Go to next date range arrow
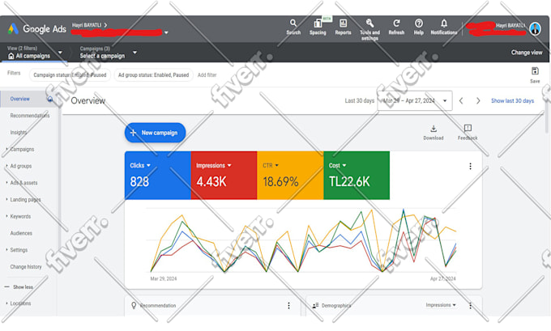The image size is (551, 331). [x=478, y=100]
